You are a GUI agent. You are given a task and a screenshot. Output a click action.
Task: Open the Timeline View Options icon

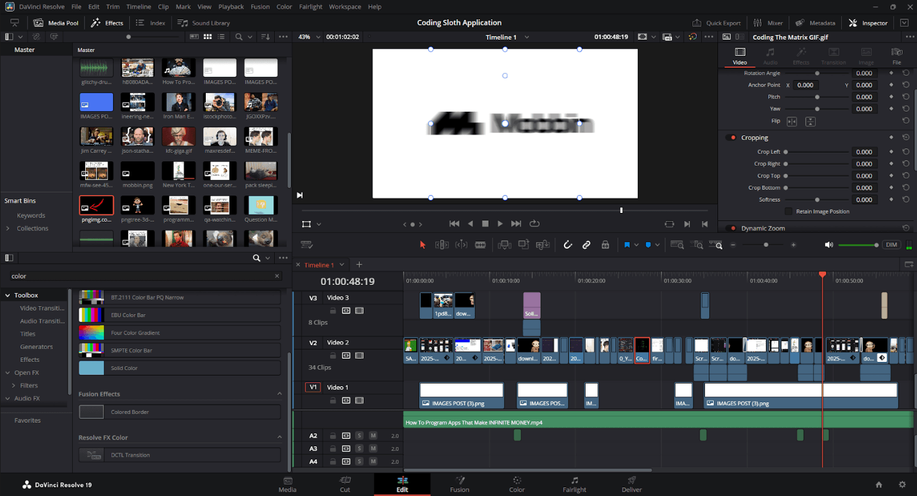point(306,245)
